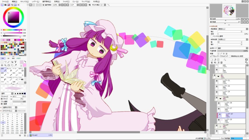Image resolution: width=249 pixels, height=140 pixels.
Task: Select the rectangular selection tool
Action: pos(2,62)
